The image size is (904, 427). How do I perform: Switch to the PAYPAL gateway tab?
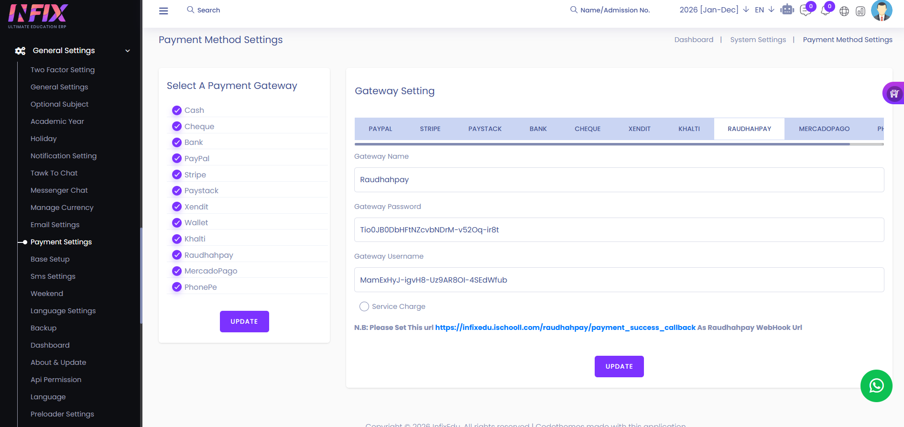pyautogui.click(x=381, y=129)
